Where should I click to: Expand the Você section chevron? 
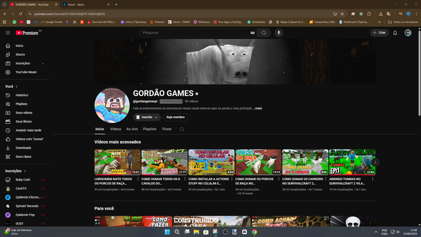17,87
